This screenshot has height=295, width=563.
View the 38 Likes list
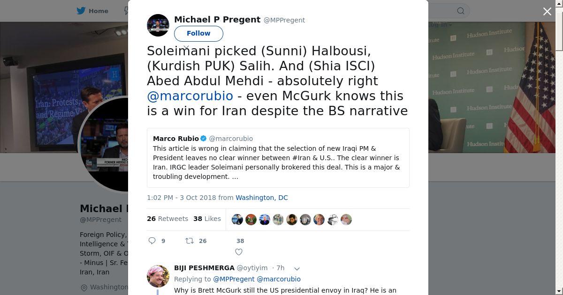(207, 219)
